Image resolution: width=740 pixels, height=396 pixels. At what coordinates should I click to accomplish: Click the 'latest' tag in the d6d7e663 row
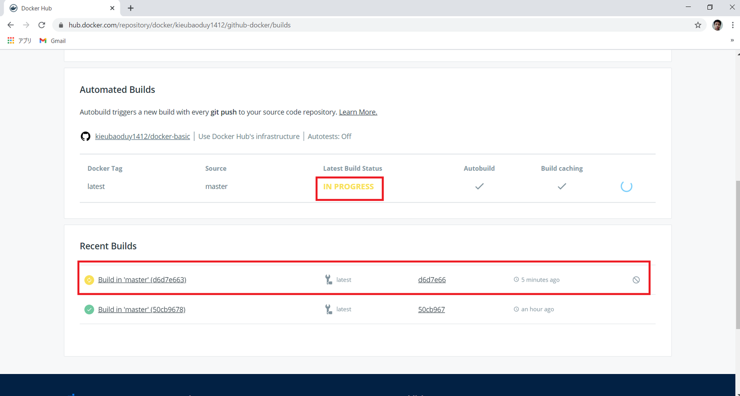344,280
